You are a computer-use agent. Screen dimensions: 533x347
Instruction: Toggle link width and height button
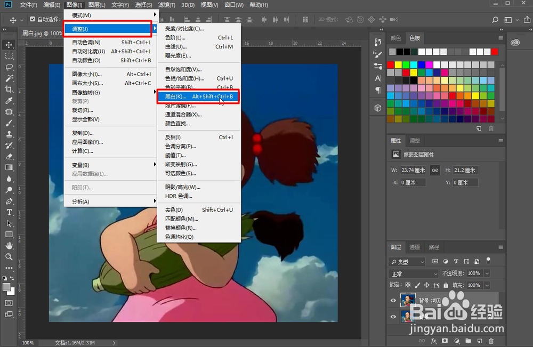point(435,170)
